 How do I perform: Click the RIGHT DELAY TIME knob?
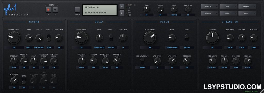pyautogui.click(x=105, y=61)
